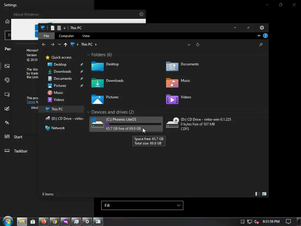
Task: Open Colors palette icon in Settings sidebar
Action: 7,80
